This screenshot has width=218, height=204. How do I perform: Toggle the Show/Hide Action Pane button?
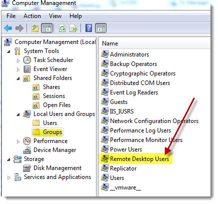coord(100,28)
